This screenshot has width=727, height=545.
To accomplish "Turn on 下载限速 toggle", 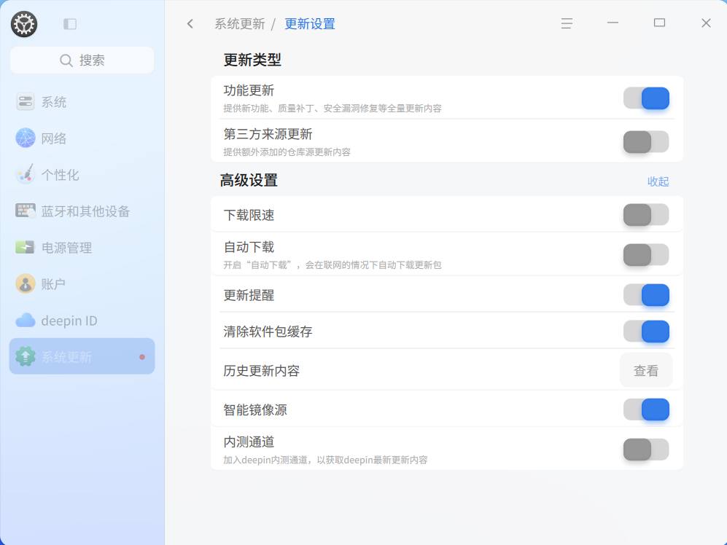I will [646, 215].
